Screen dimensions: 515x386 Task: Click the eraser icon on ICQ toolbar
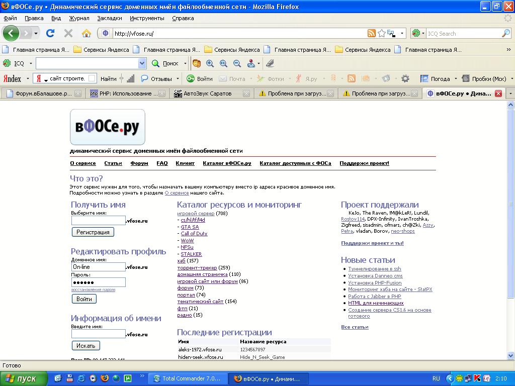[270, 63]
